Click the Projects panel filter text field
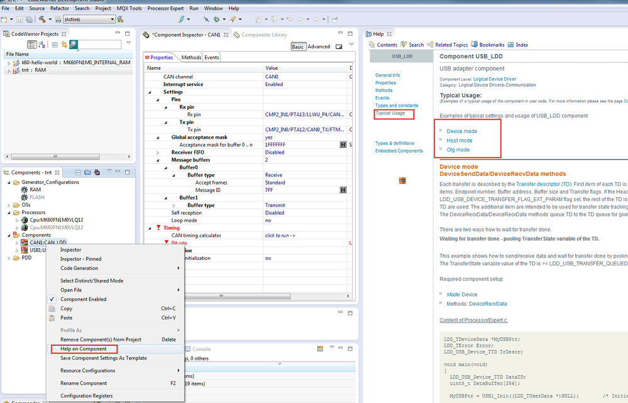Screen dimensions: 628x403 click(99, 45)
